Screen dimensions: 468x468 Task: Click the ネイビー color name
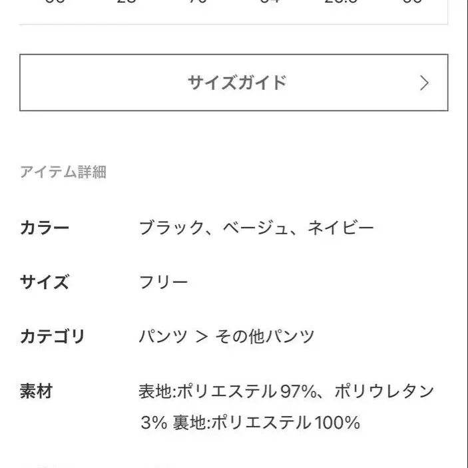click(x=340, y=228)
